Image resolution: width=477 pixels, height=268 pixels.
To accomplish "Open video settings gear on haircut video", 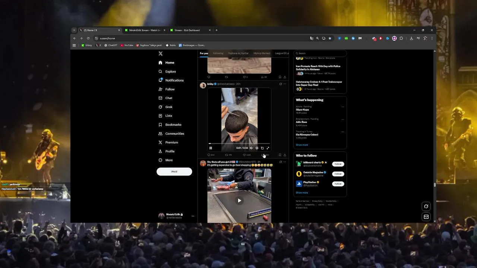I will coord(257,148).
